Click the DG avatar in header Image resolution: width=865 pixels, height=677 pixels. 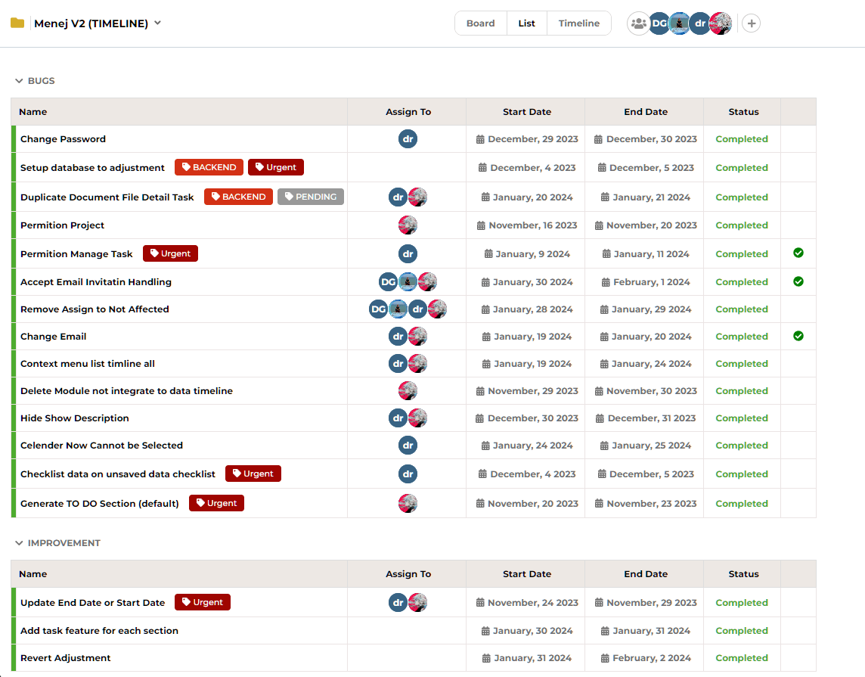coord(659,23)
